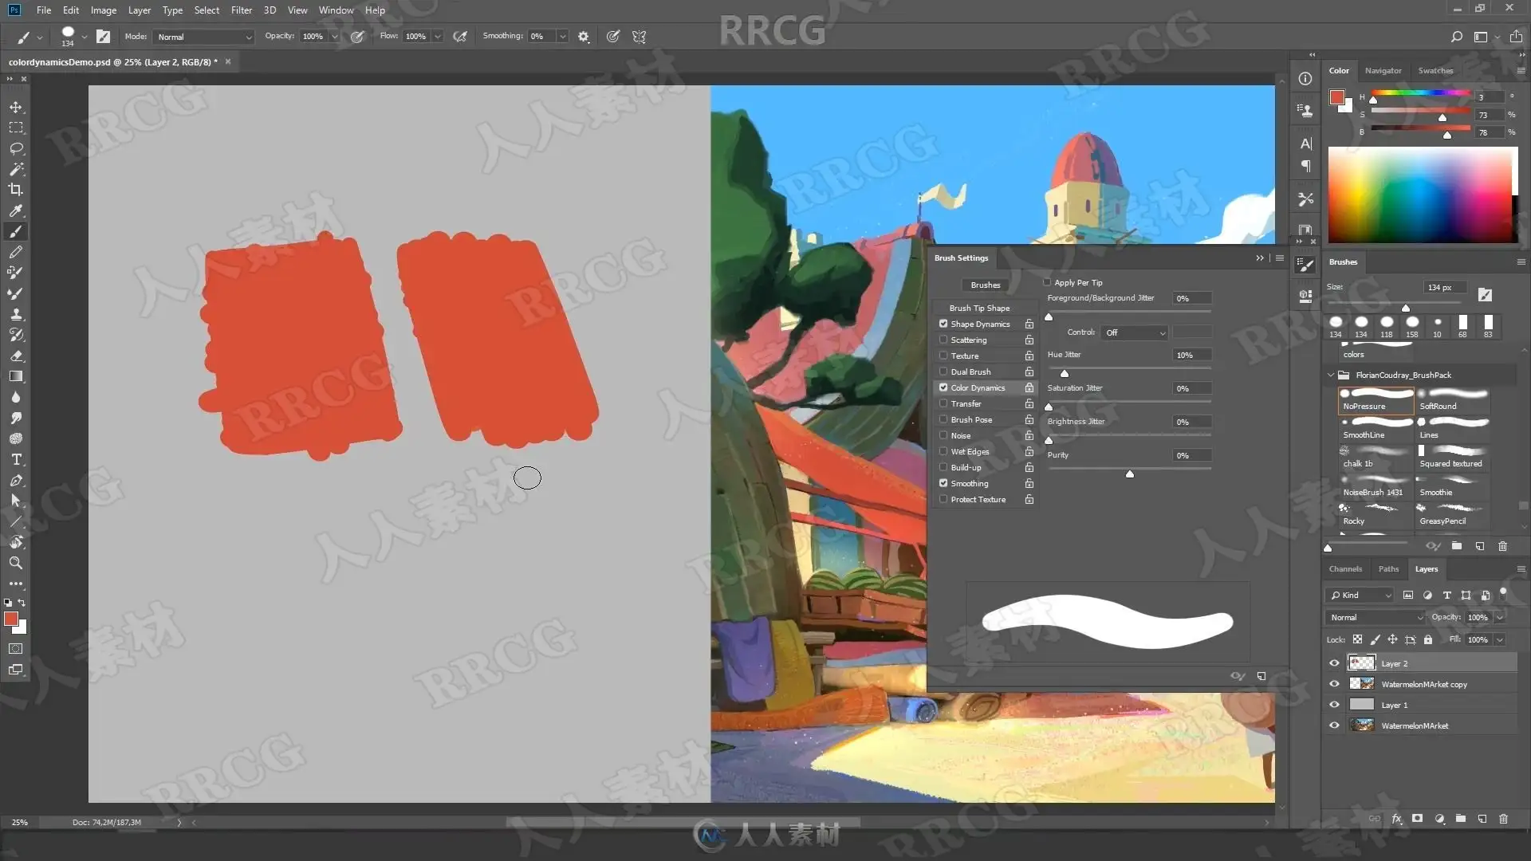Uncheck Color Dynamics checkbox
This screenshot has height=861, width=1531.
943,387
